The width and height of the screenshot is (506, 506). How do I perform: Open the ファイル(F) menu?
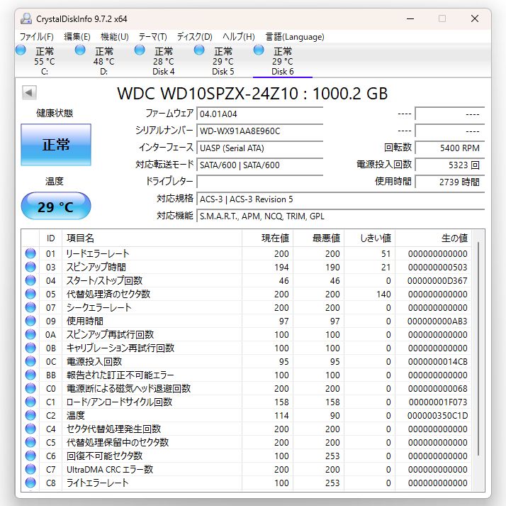(x=36, y=37)
